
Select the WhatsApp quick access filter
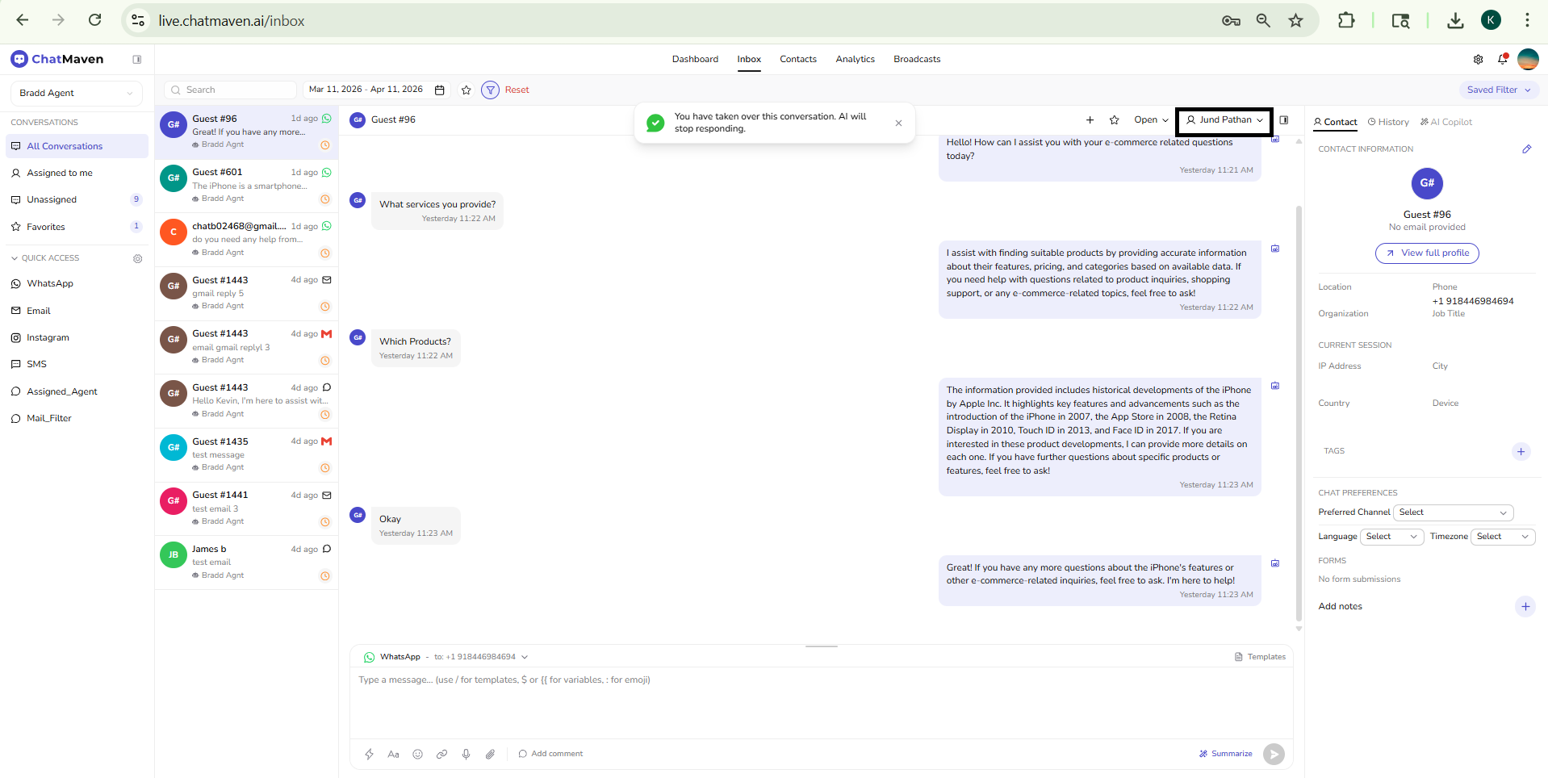click(49, 283)
